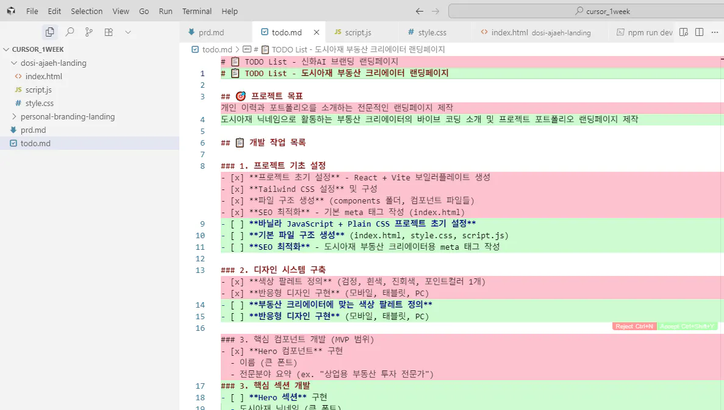Click the JS icon beside script.js
Screen dimensions: 724x410
pyautogui.click(x=18, y=90)
